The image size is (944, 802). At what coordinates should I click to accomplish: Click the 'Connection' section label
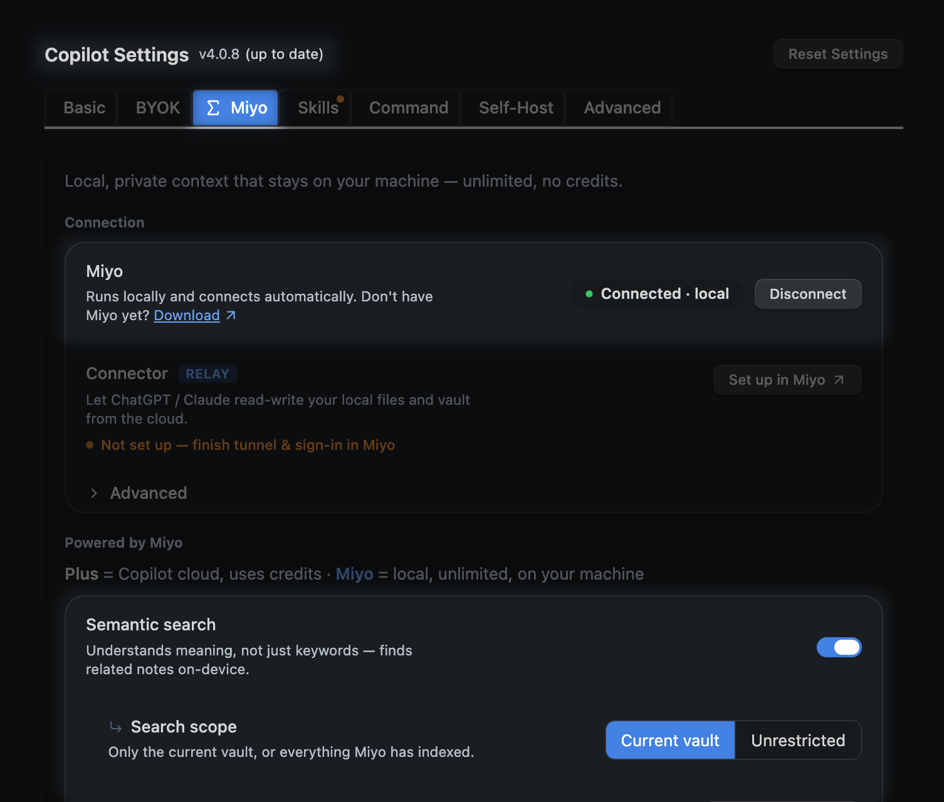click(105, 222)
